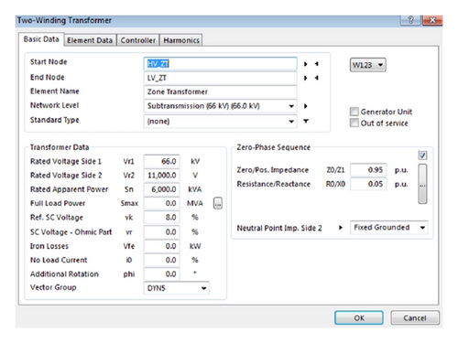Uncheck the Zero-Phase Sequence checkbox
This screenshot has height=343, width=458.
(x=422, y=155)
